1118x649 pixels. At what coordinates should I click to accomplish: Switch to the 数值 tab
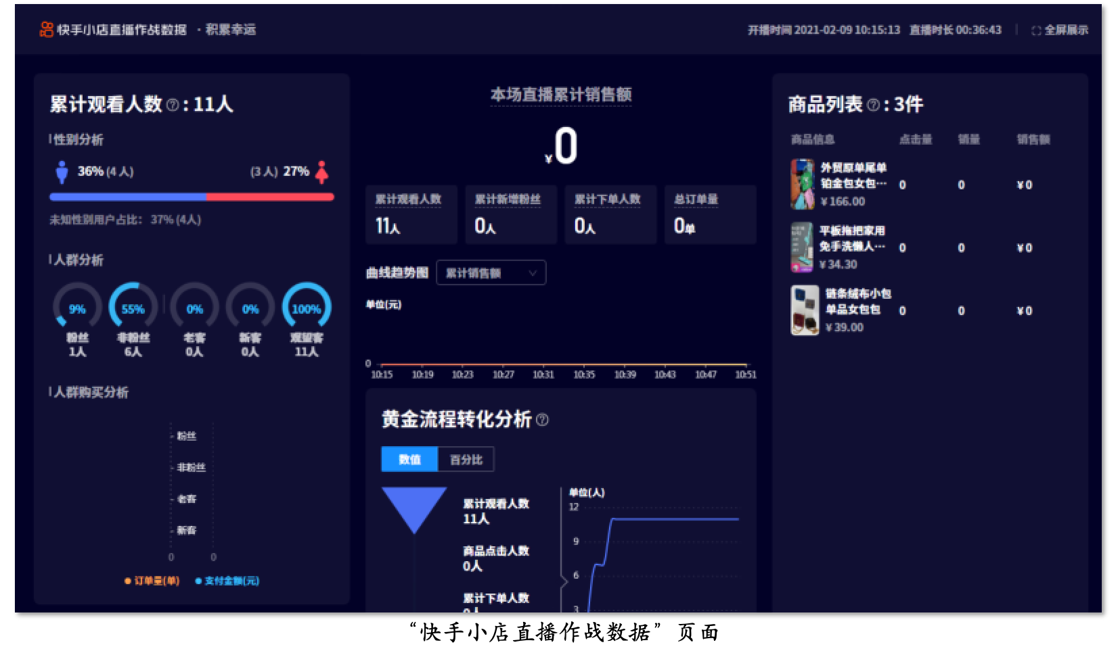tap(409, 460)
